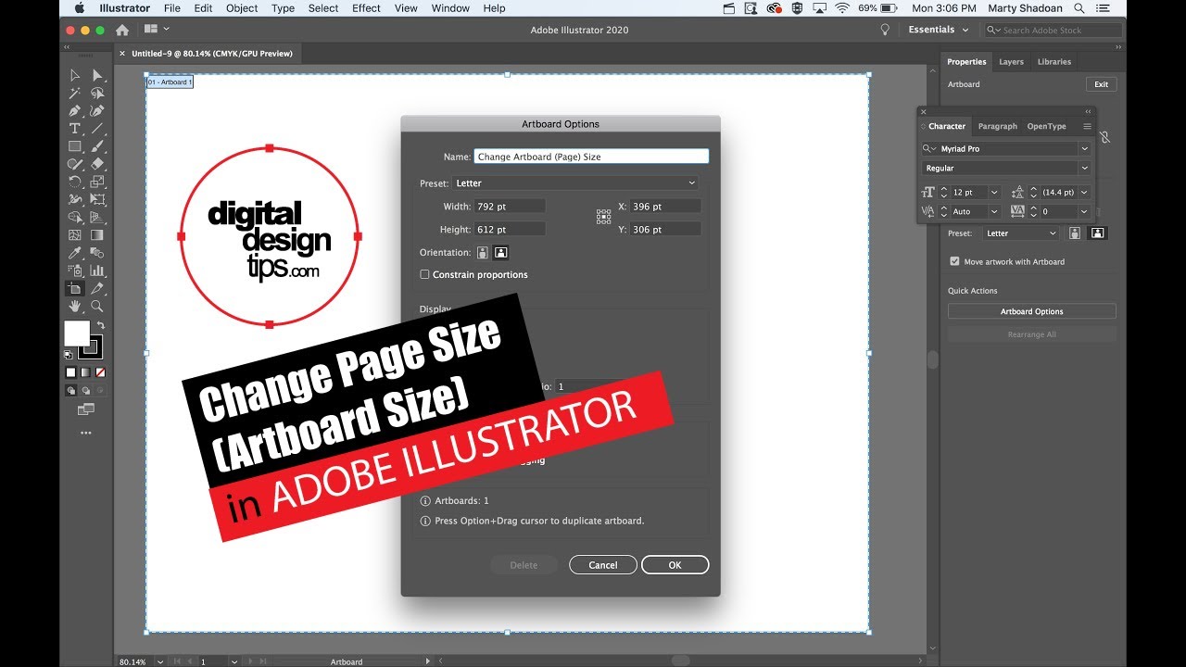This screenshot has height=667, width=1186.
Task: Set landscape orientation in Properties panel
Action: [1098, 233]
